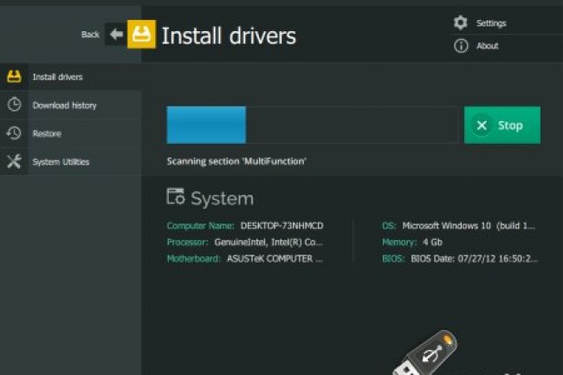563x375 pixels.
Task: Open the System Utilities wrench icon
Action: (x=14, y=162)
